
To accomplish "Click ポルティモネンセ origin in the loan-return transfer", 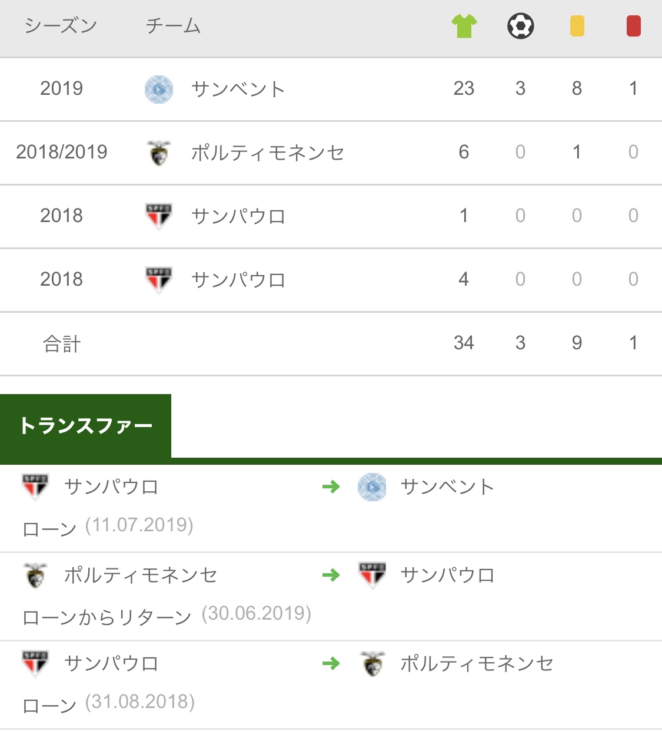I will 141,575.
